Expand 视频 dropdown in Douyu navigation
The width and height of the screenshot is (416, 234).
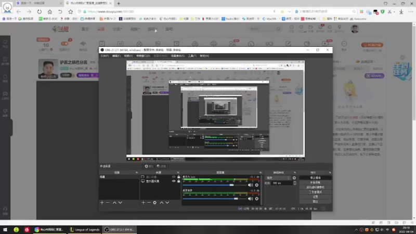click(135, 29)
